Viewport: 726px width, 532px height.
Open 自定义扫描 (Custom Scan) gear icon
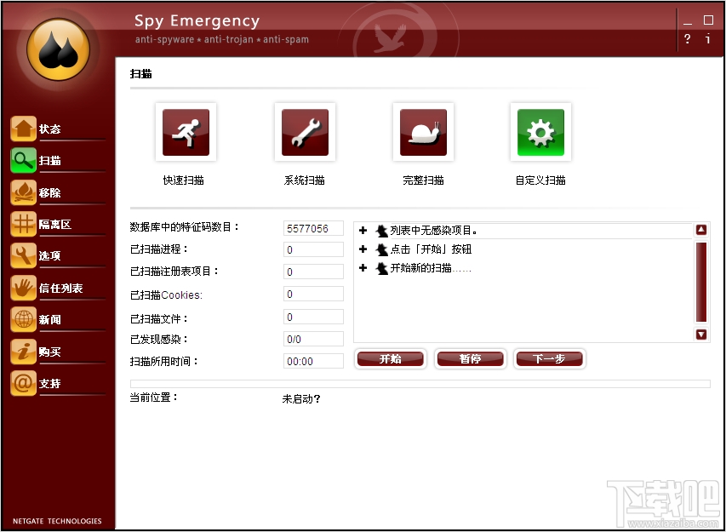click(x=540, y=132)
